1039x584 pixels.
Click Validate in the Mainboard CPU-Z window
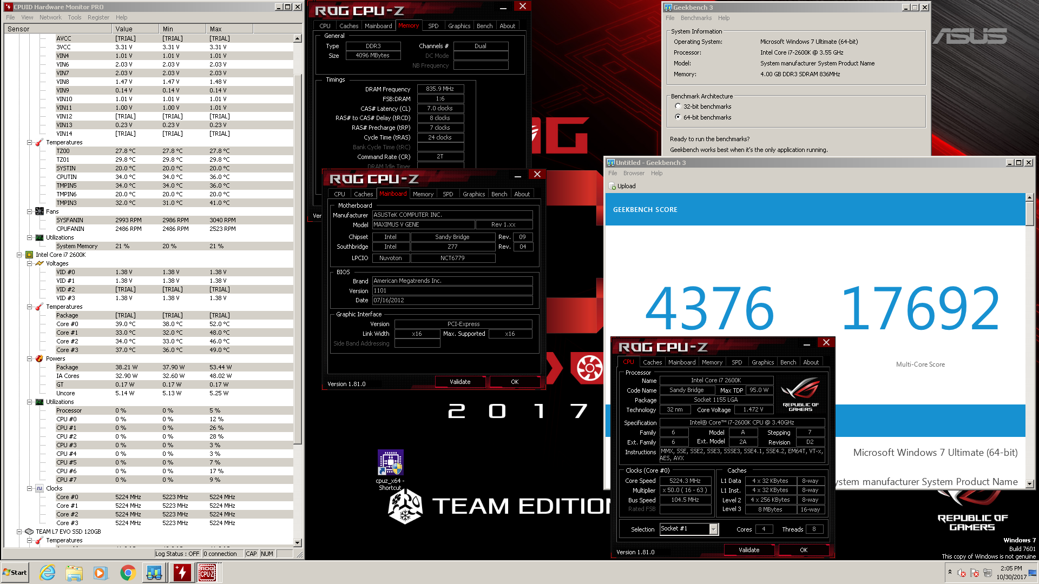pyautogui.click(x=460, y=382)
